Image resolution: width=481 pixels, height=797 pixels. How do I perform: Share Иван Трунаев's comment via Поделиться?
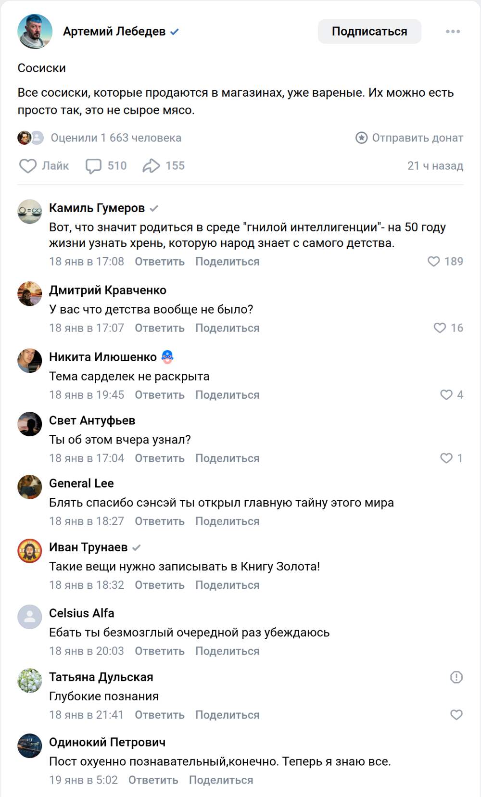[x=227, y=585]
